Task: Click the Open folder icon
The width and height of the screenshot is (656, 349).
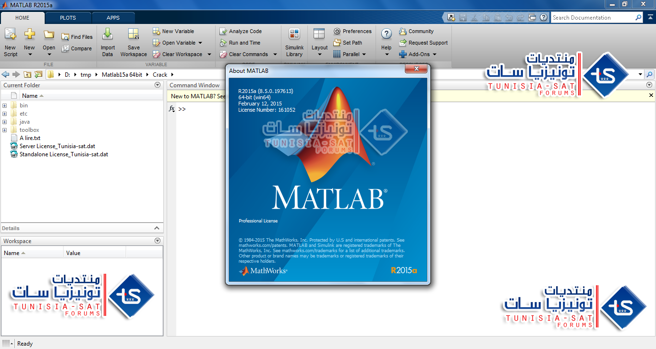Action: click(49, 35)
